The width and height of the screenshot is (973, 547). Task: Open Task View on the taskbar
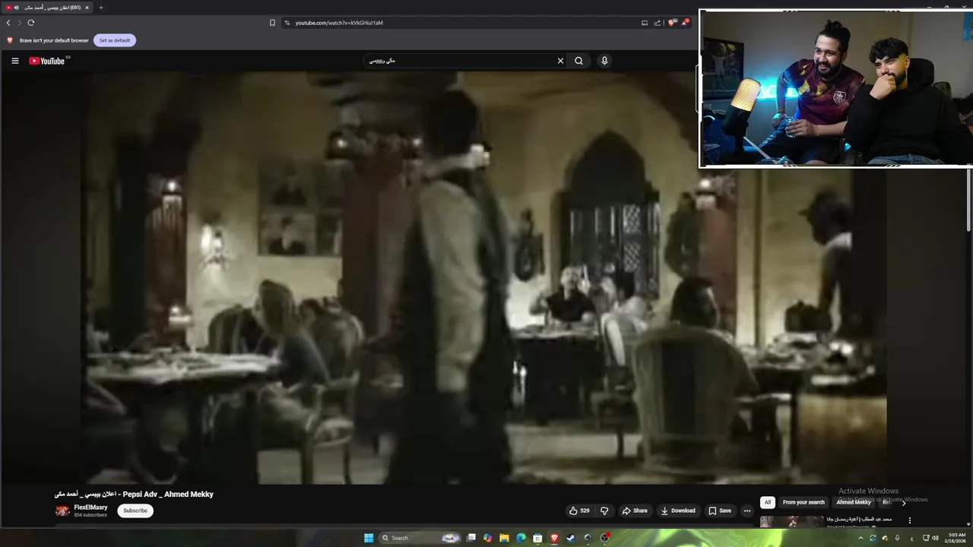tap(471, 538)
